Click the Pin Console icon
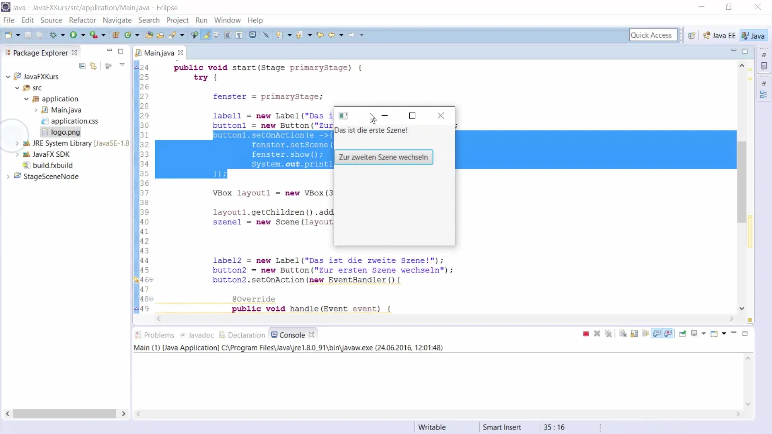This screenshot has height=434, width=772. (682, 334)
